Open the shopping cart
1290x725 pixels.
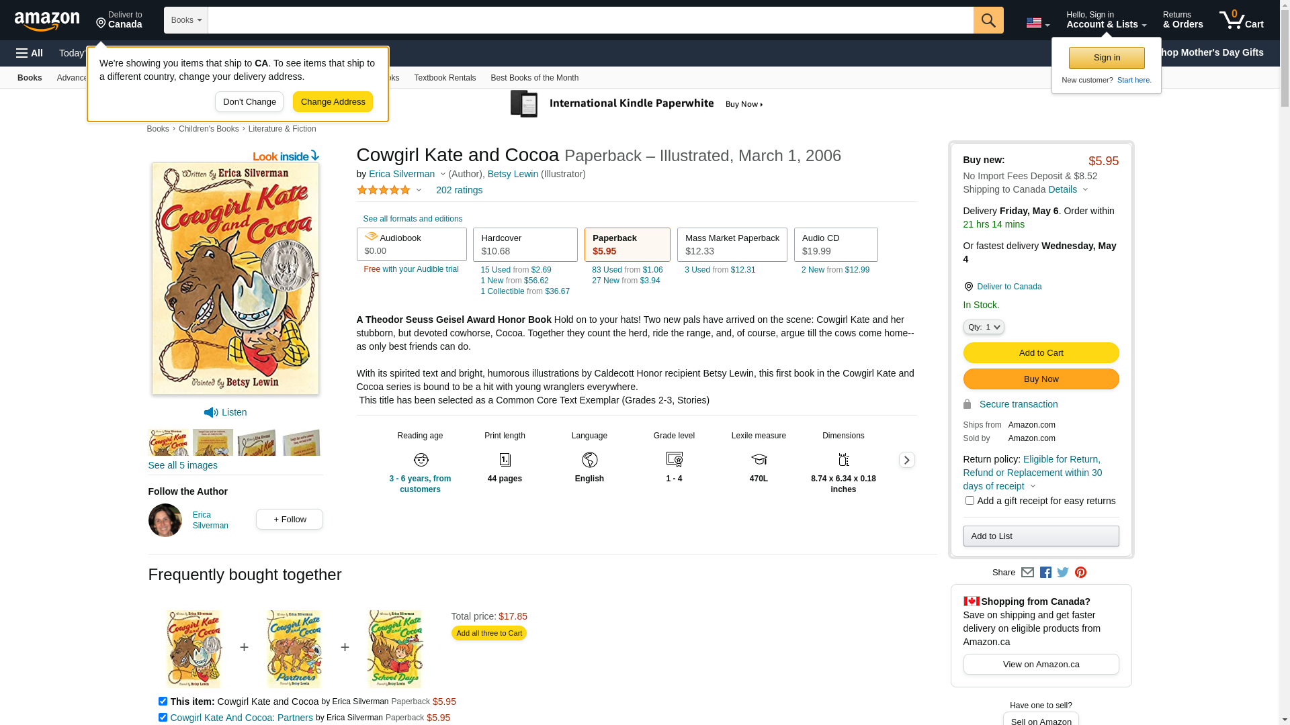1241,20
